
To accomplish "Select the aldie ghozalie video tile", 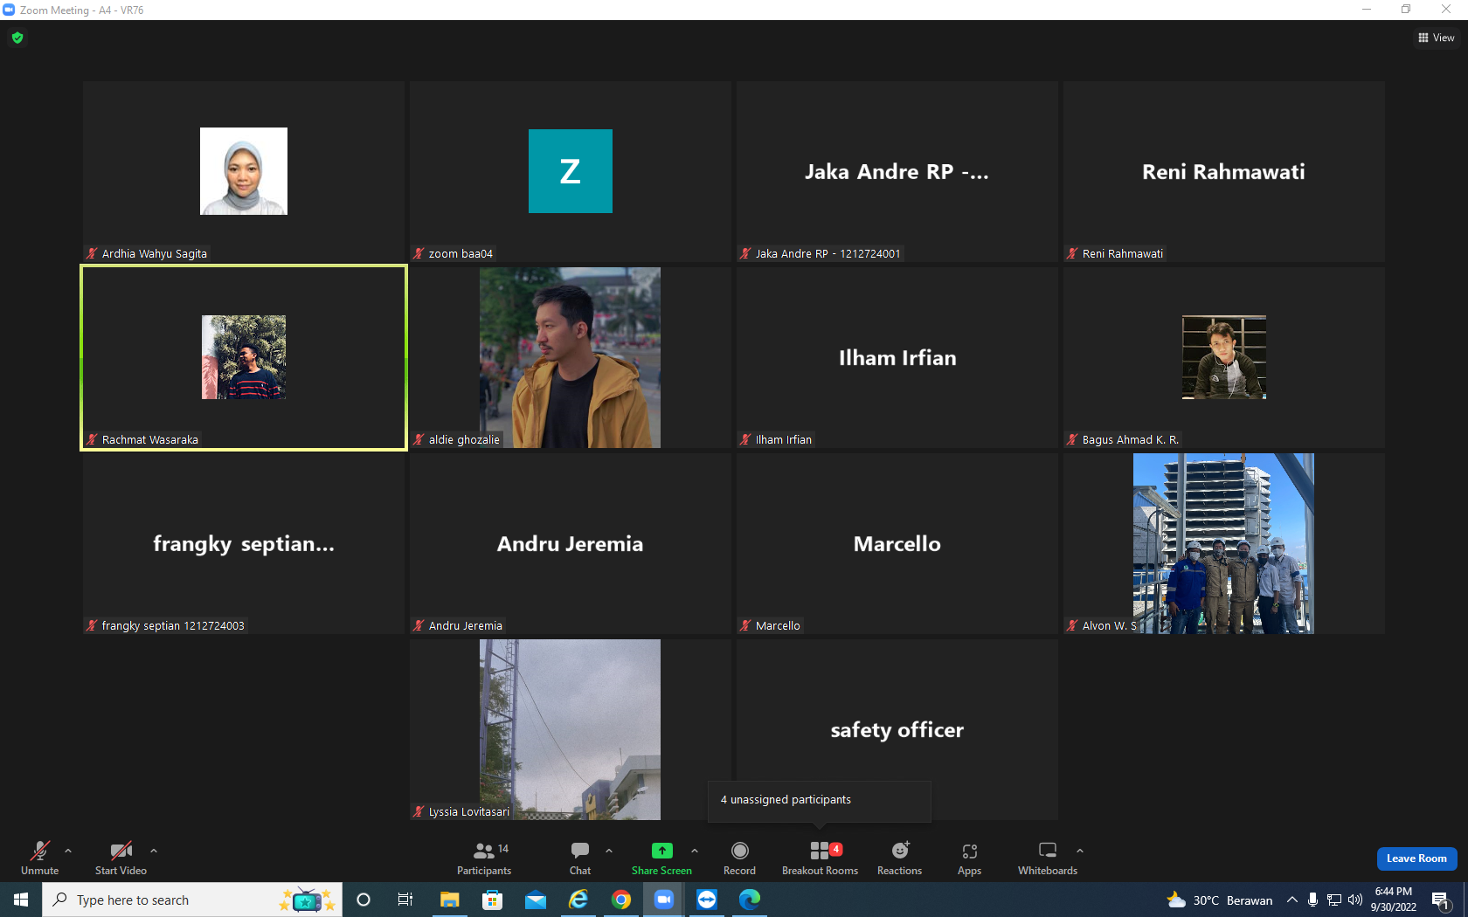I will pos(570,357).
